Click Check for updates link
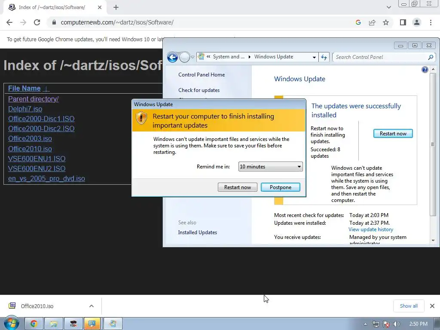 tap(199, 90)
